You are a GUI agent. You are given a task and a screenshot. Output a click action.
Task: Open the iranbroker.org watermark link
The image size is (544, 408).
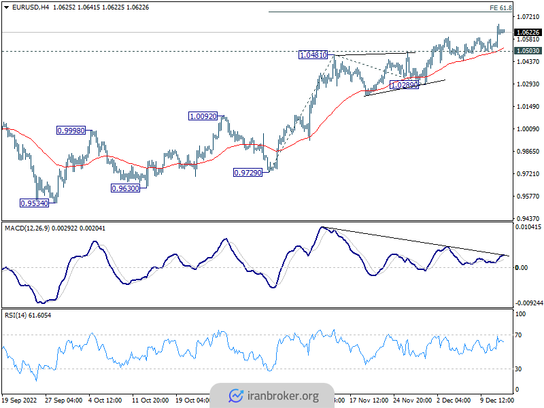click(282, 396)
